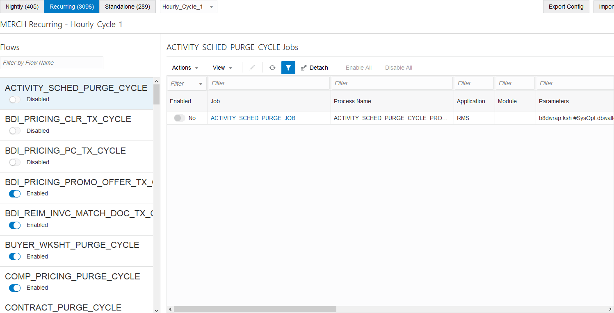Toggle BUYER_WKSHT_PURGE_CYCLE flow switch

pyautogui.click(x=15, y=256)
